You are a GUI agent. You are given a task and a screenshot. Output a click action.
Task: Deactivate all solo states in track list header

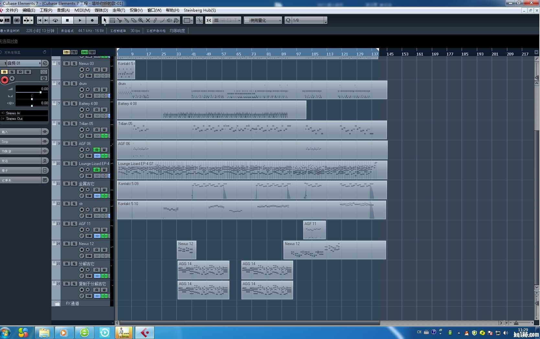click(74, 52)
